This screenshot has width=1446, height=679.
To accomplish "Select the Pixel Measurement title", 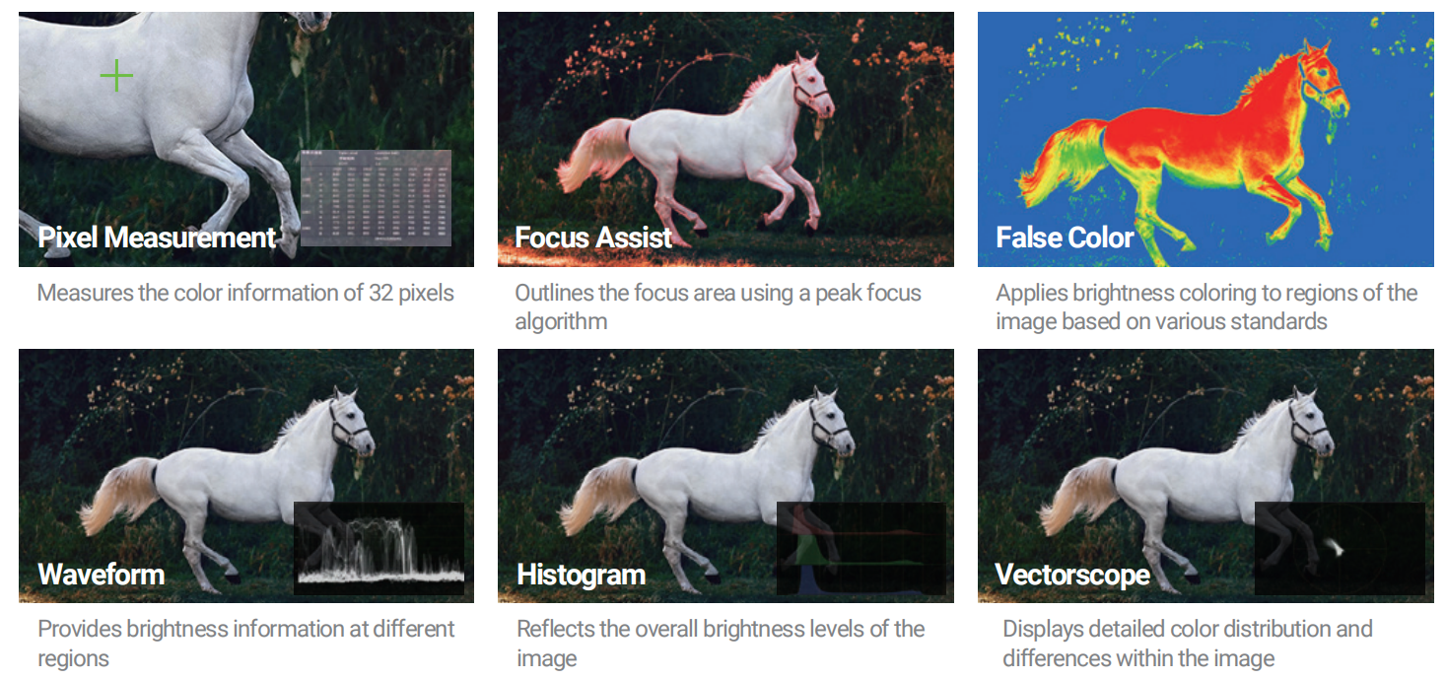I will pyautogui.click(x=157, y=238).
